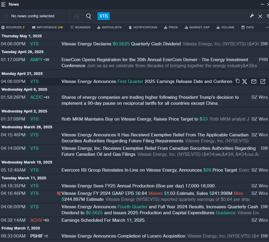
Task: Click the VTS ticker on April 2 row
Action: 35,119
